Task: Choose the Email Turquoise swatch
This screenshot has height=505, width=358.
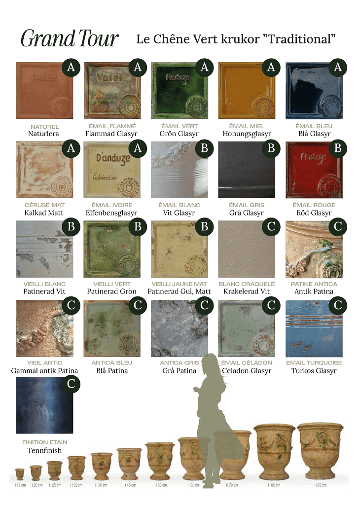Action: click(314, 328)
